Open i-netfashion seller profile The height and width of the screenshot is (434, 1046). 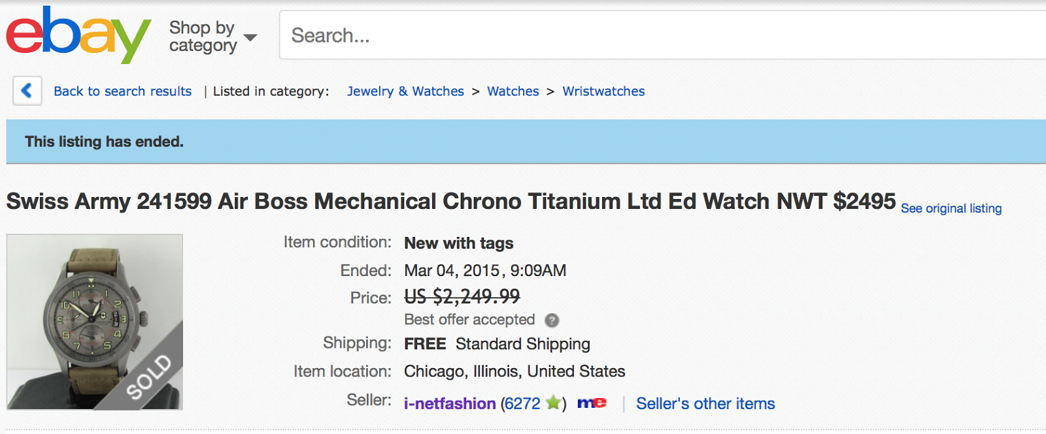point(450,404)
